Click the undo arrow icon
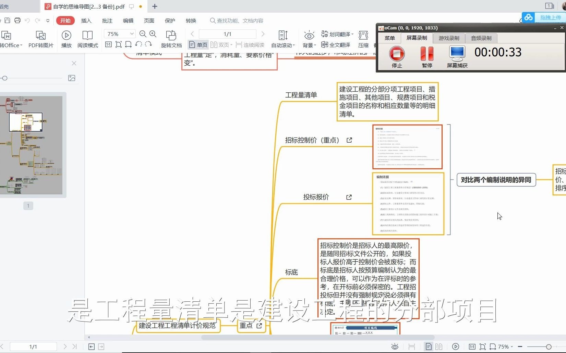The width and height of the screenshot is (566, 353). (x=27, y=21)
